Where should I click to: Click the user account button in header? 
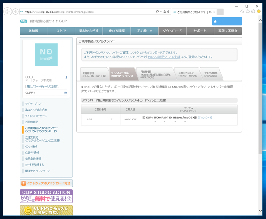(227, 21)
